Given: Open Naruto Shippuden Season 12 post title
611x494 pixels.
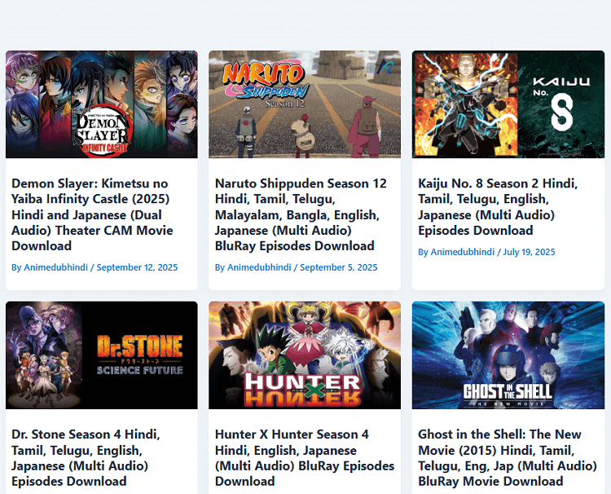Looking at the screenshot, I should 301,214.
